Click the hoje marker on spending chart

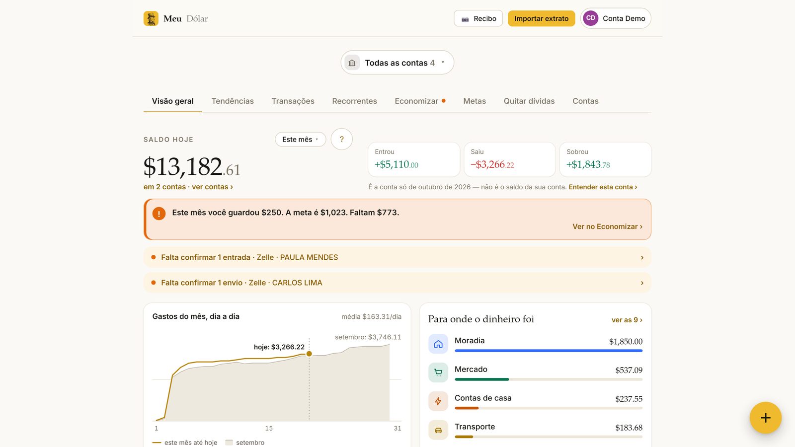[309, 354]
